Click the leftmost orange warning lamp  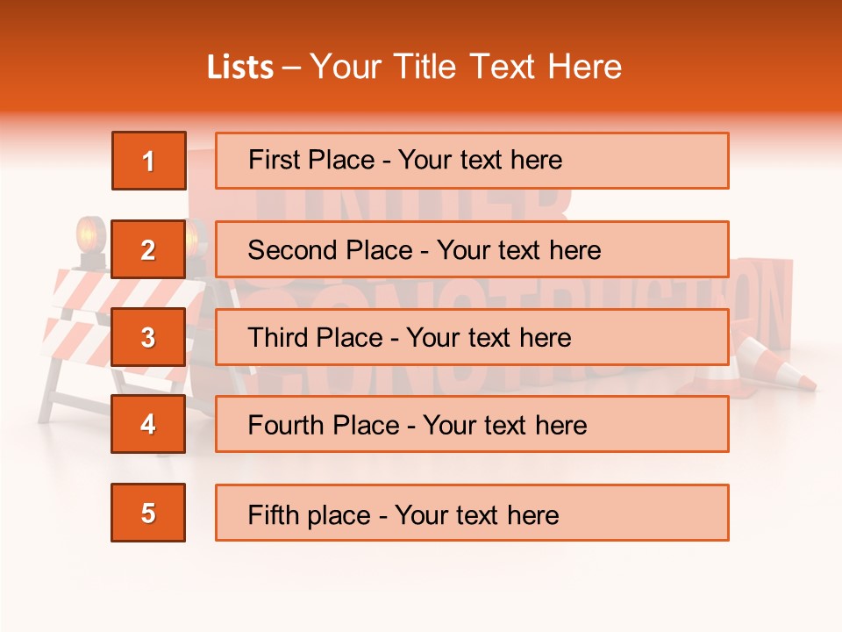pyautogui.click(x=90, y=237)
